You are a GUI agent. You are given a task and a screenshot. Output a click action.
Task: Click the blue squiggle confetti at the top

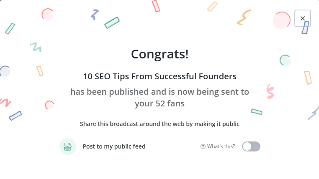[95, 15]
